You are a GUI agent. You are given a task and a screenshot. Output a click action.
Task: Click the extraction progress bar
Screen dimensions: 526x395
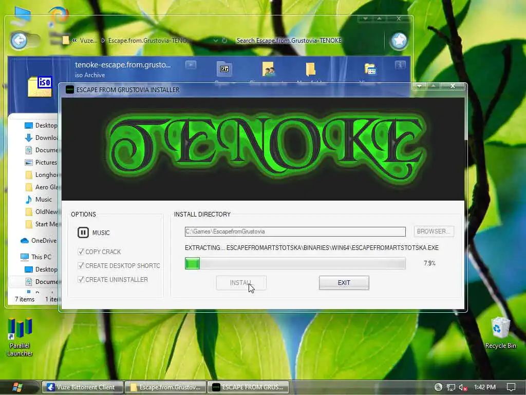pyautogui.click(x=295, y=263)
